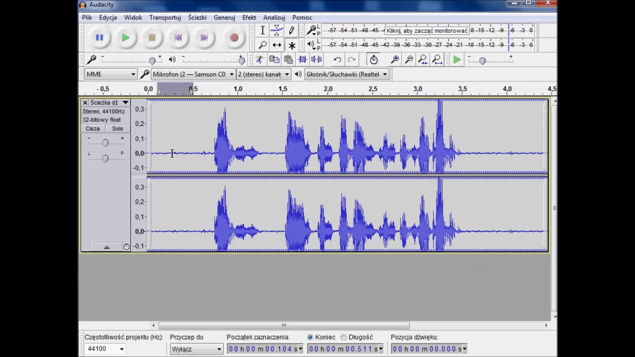Viewport: 635px width, 357px height.
Task: Open the Pomoc menu
Action: point(302,17)
